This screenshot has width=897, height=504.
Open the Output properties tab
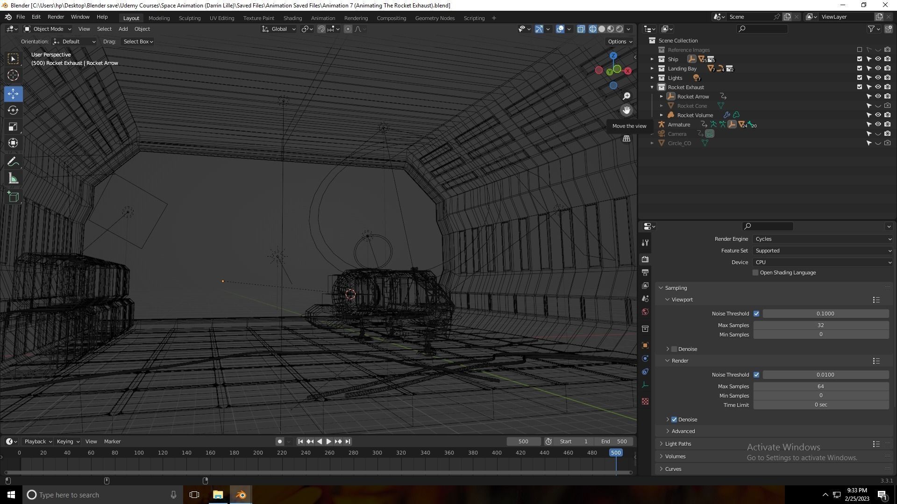click(x=645, y=272)
